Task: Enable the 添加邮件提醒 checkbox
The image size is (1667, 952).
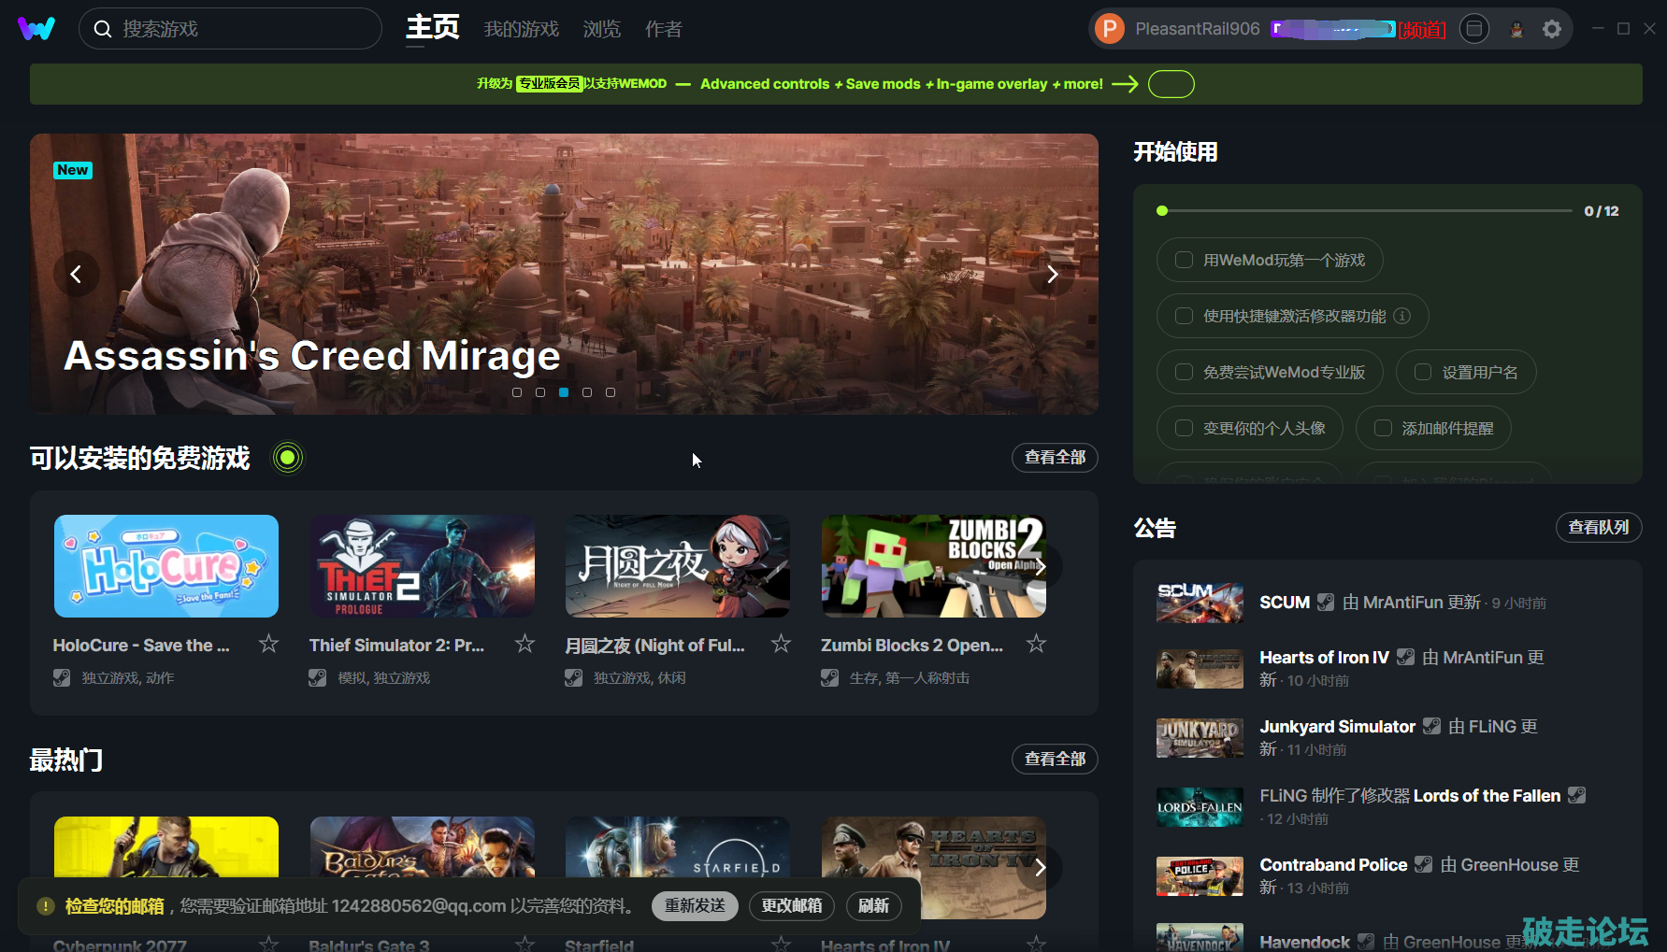Action: [1383, 428]
